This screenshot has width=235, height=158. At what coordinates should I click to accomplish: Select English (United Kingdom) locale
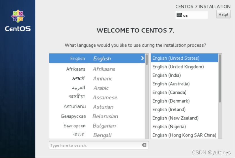(x=184, y=67)
